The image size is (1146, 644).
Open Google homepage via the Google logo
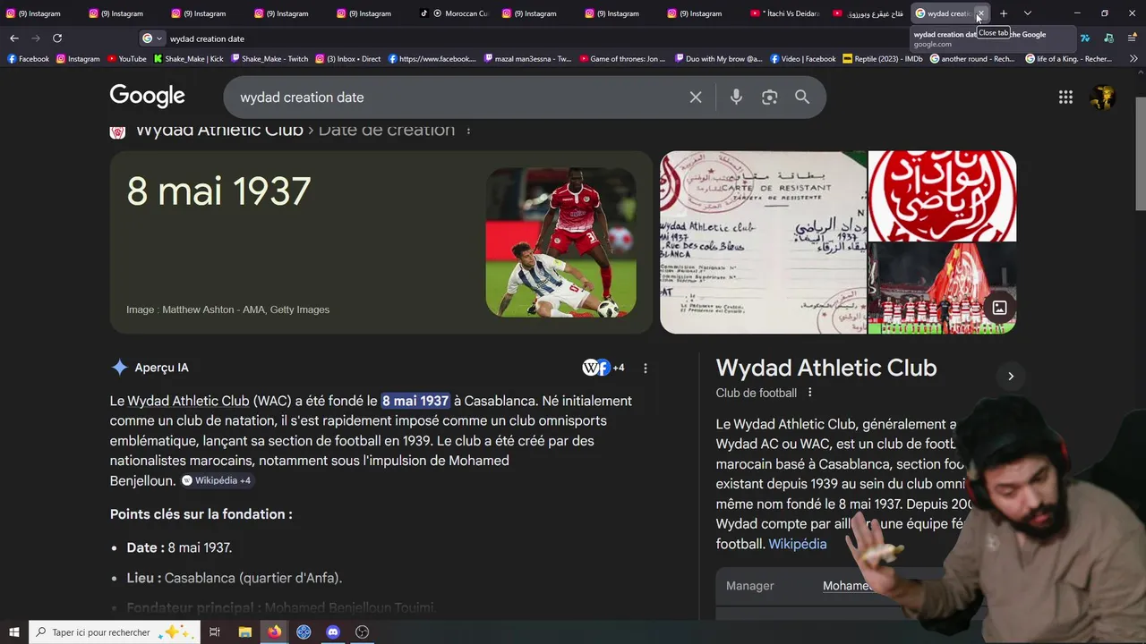[147, 96]
